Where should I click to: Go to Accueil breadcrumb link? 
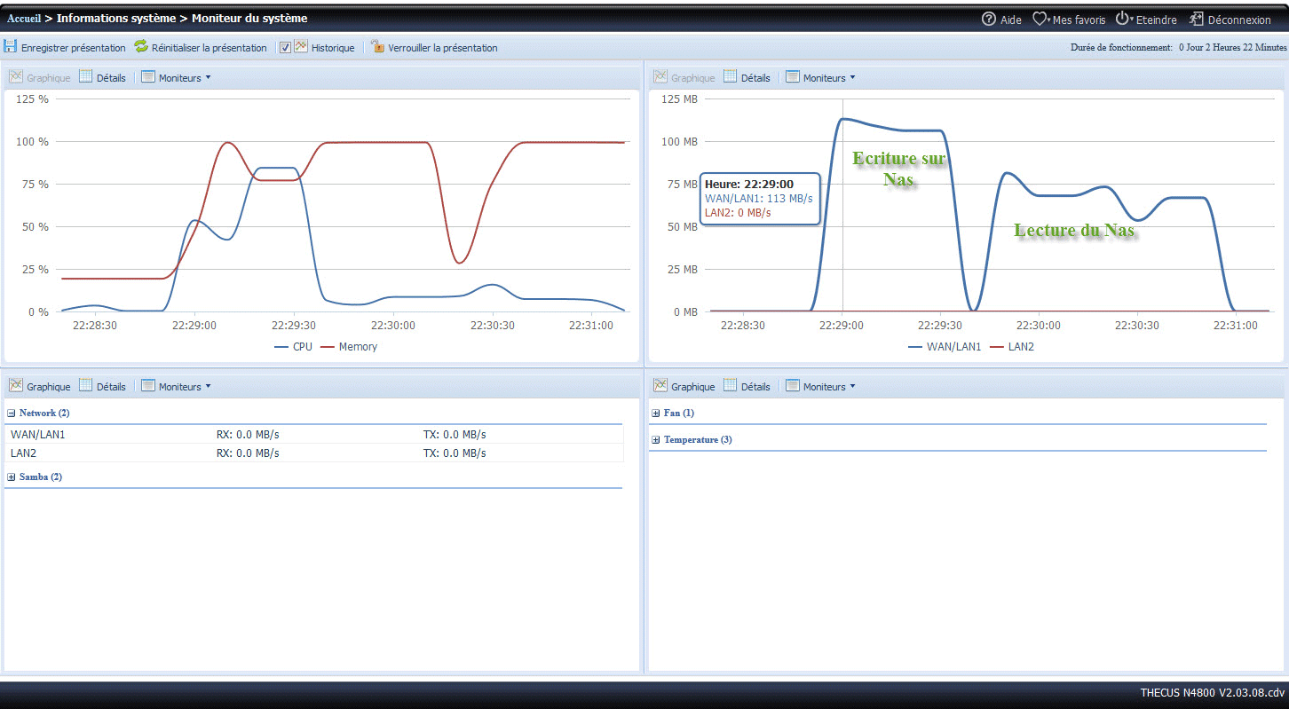(24, 19)
